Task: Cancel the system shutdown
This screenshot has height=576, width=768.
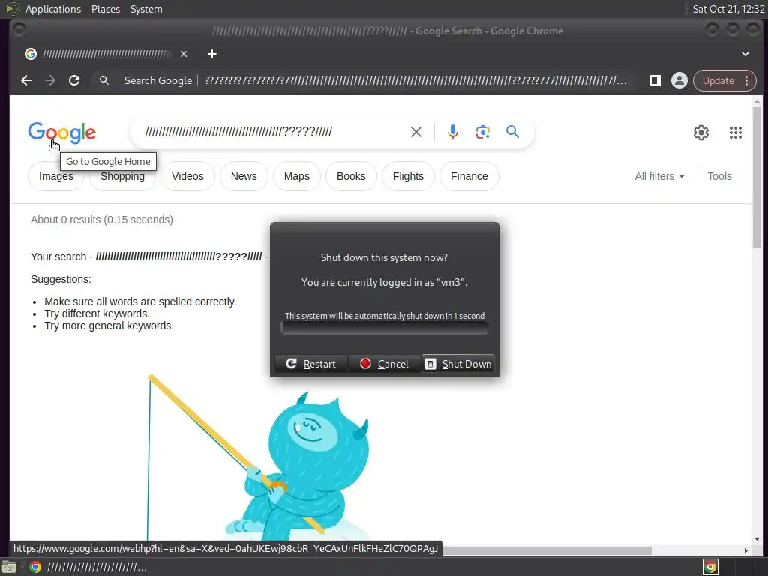Action: click(385, 364)
